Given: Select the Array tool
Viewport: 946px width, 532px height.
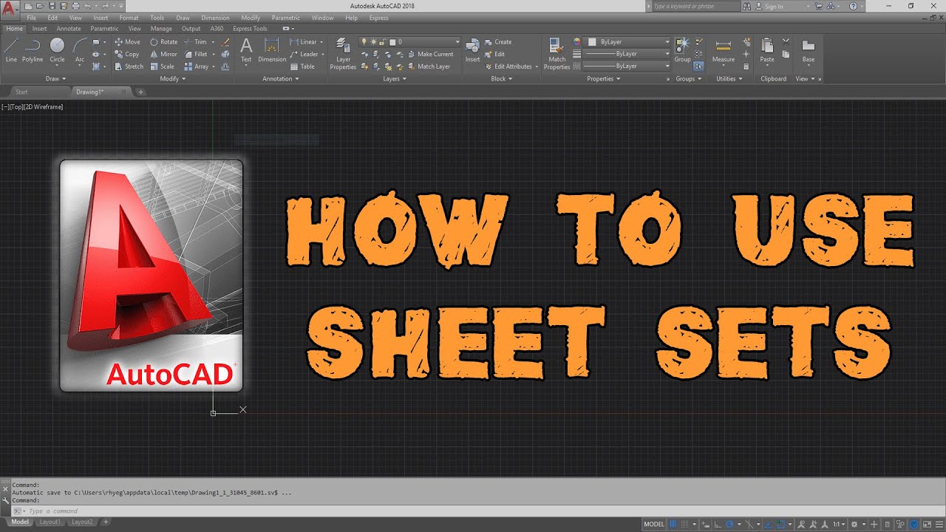Looking at the screenshot, I should coord(196,66).
